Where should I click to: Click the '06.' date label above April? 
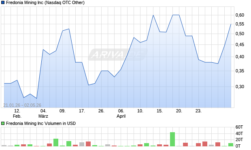coord(121,111)
